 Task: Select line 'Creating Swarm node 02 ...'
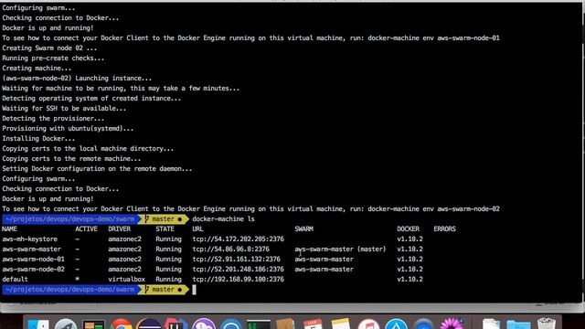pos(49,48)
